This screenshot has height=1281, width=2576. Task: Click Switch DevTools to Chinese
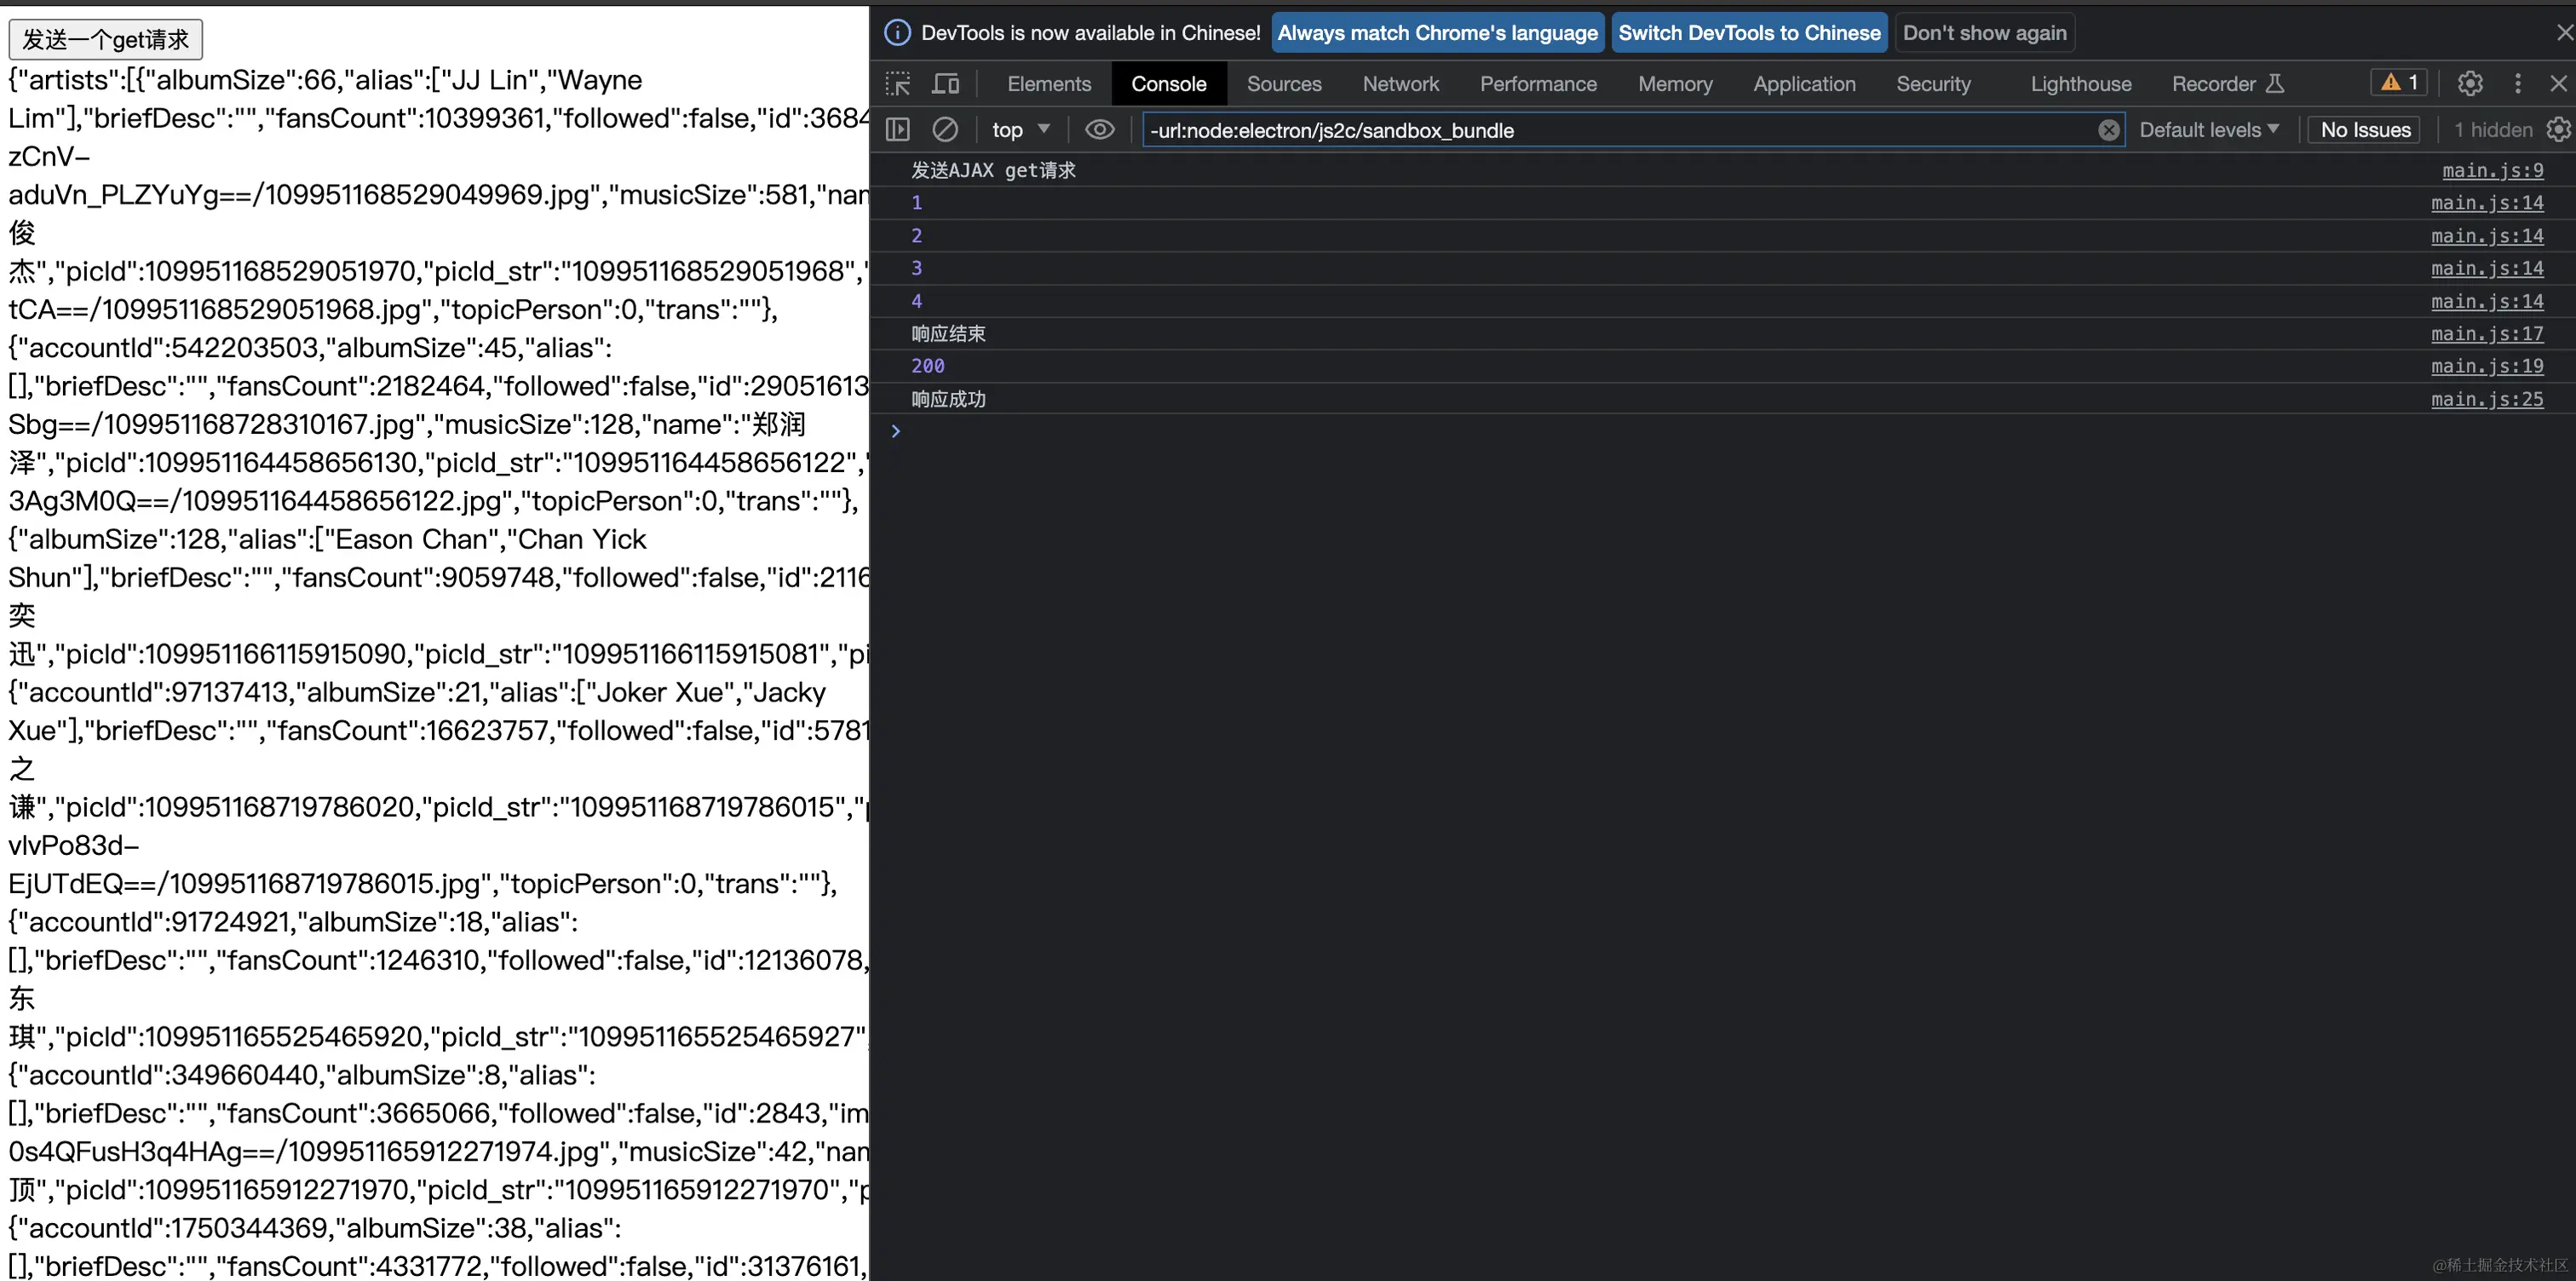[1749, 33]
